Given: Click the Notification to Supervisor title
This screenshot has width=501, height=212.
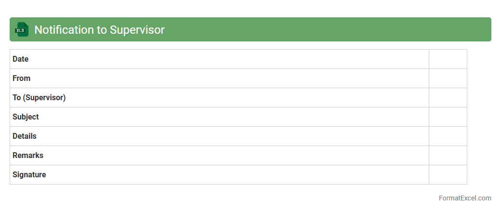Looking at the screenshot, I should point(99,30).
